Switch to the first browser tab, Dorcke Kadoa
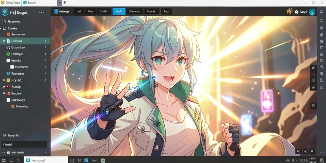The image size is (326, 163). [11, 3]
